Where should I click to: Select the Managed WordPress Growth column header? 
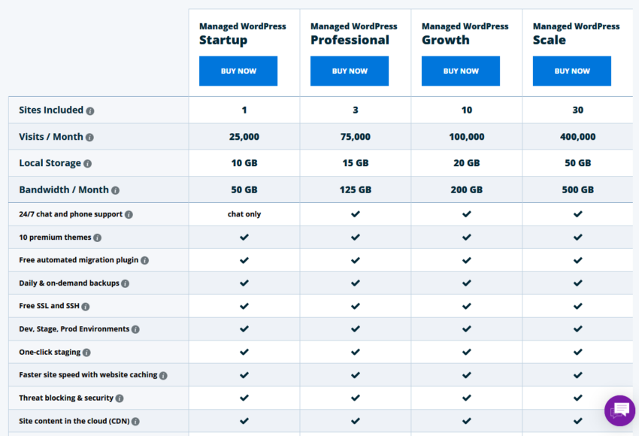pos(465,33)
